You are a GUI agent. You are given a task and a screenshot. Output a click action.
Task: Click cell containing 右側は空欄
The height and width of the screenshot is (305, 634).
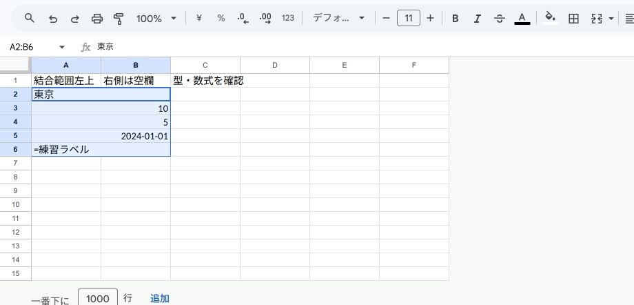tap(136, 81)
